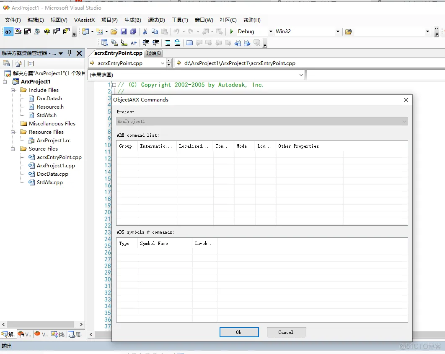Viewport: 445px width, 354px height.
Task: Click the ObjectARX commands toolbar icon
Action: click(x=8, y=31)
